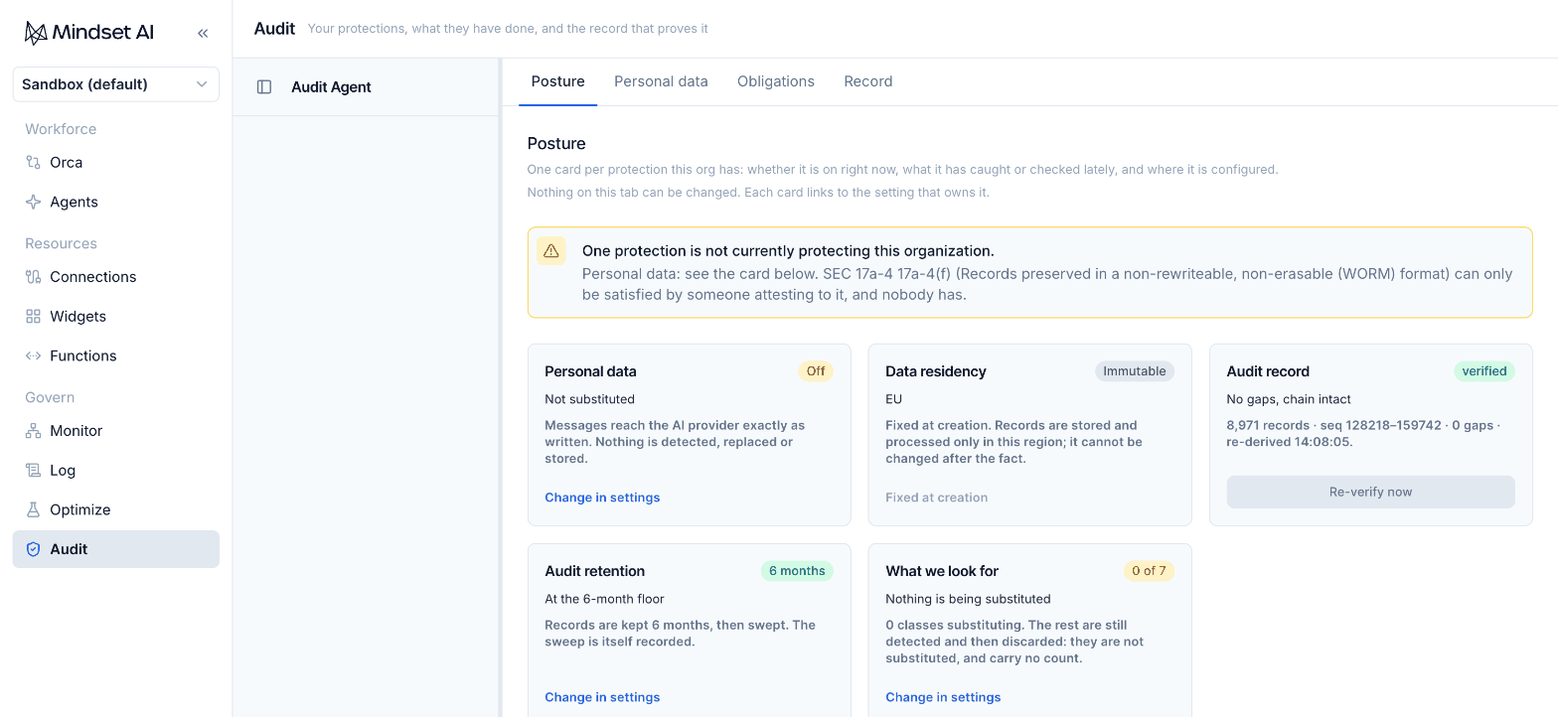Click the Monitor icon under Govern
1558x717 pixels.
pyautogui.click(x=33, y=431)
